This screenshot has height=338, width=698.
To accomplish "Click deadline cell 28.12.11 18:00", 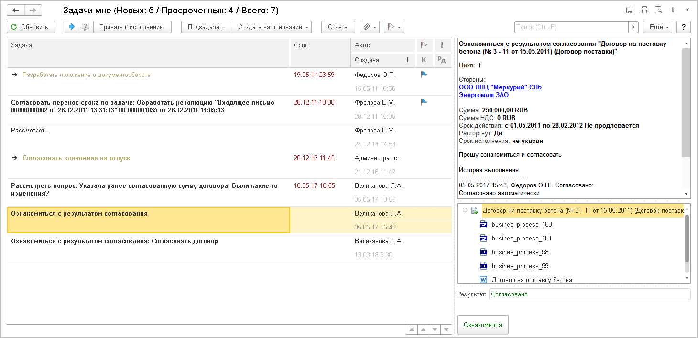I will point(314,102).
